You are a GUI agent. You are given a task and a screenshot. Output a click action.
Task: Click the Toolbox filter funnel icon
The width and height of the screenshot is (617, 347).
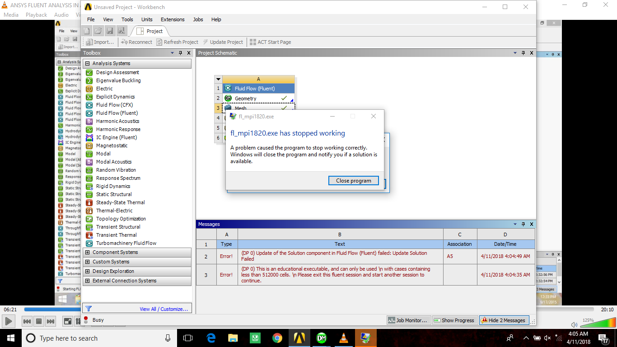click(x=89, y=309)
